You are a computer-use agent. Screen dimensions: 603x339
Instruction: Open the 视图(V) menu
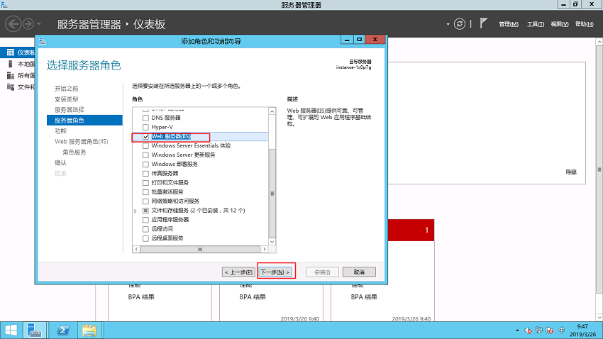pos(560,24)
